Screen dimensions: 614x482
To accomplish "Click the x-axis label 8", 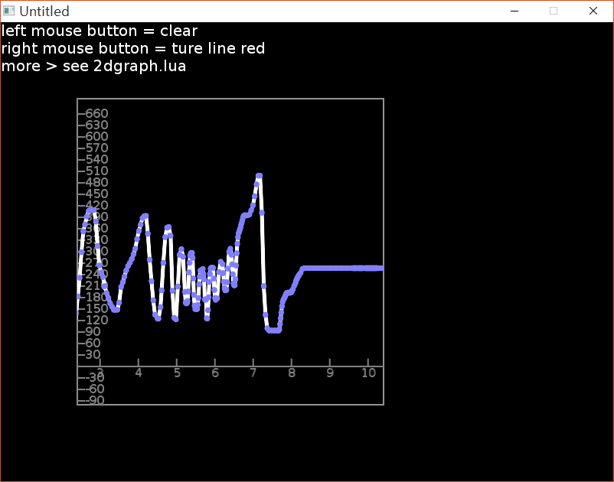I will (x=292, y=373).
